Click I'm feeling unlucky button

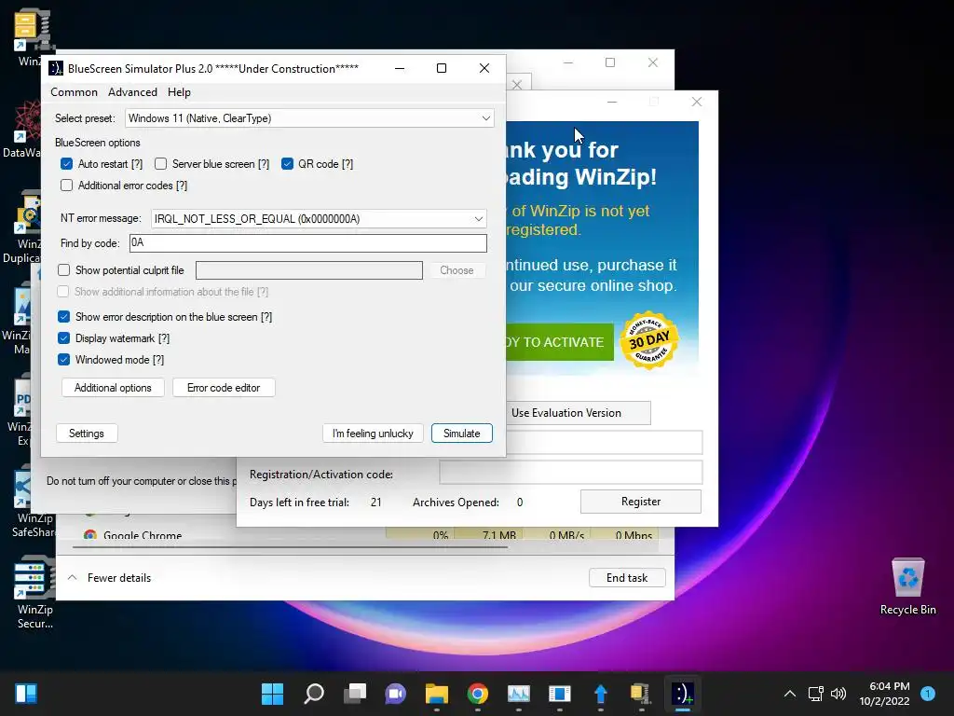373,434
